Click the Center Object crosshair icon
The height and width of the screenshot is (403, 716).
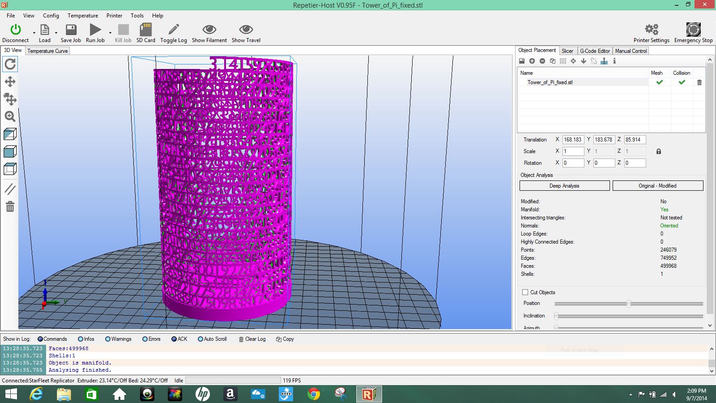(573, 61)
